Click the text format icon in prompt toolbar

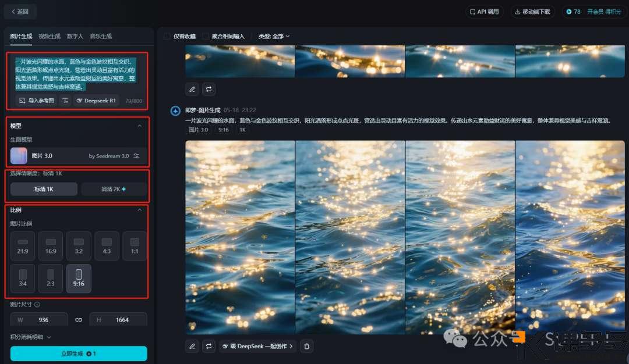[x=65, y=101]
